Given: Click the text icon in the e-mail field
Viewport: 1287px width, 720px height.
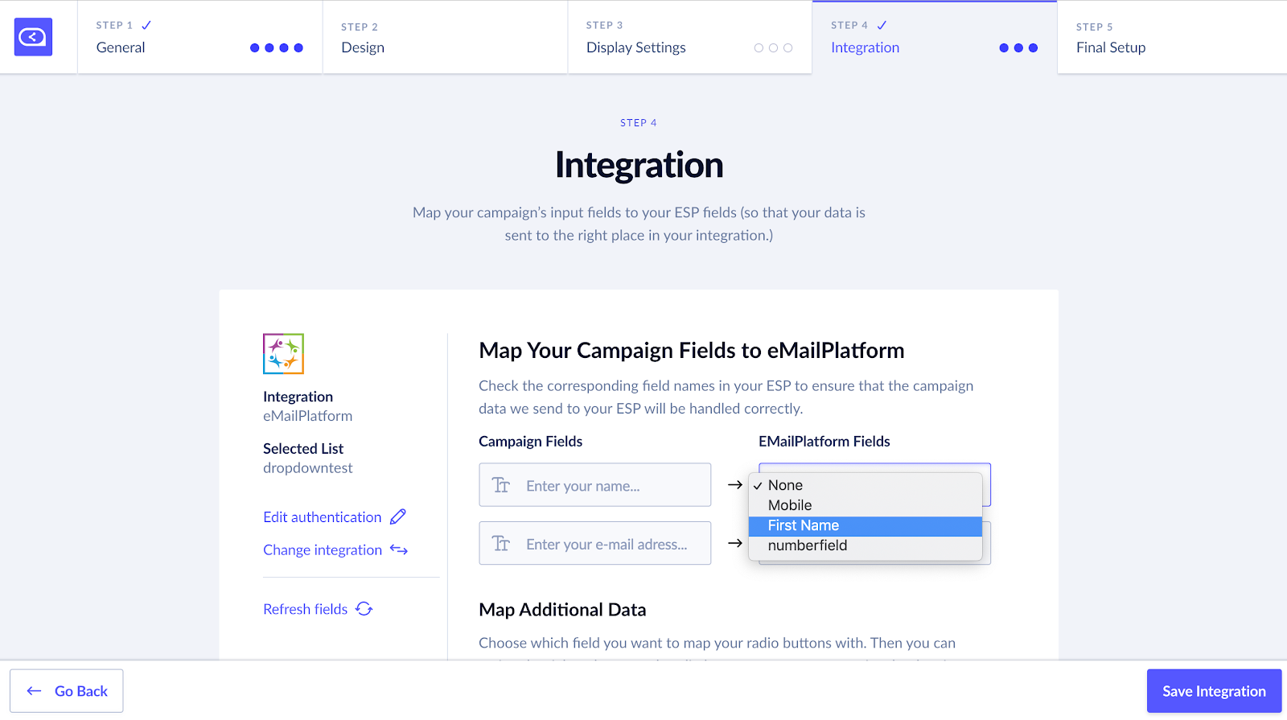Looking at the screenshot, I should (501, 544).
